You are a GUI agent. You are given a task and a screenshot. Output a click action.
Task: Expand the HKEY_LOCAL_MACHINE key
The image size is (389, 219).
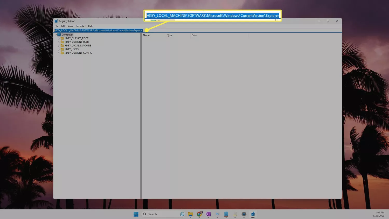(59, 46)
